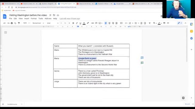Expand bulleted list style options
Image resolution: width=195 pixels, height=109 pixels.
click(138, 23)
